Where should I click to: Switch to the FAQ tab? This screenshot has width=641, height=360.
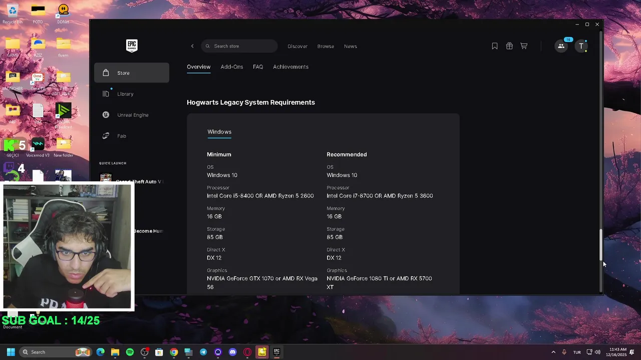[258, 67]
